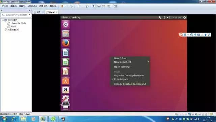Click the Ubuntu Dash home icon
The image size is (216, 122).
(65, 24)
